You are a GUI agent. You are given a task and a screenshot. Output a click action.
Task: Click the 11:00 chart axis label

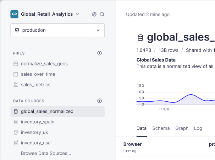point(164,109)
